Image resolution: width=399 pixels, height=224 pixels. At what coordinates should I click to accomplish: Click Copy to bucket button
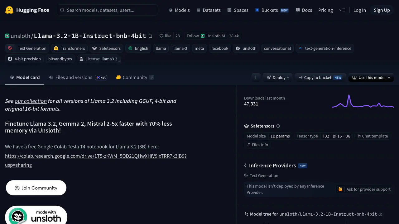pyautogui.click(x=320, y=77)
